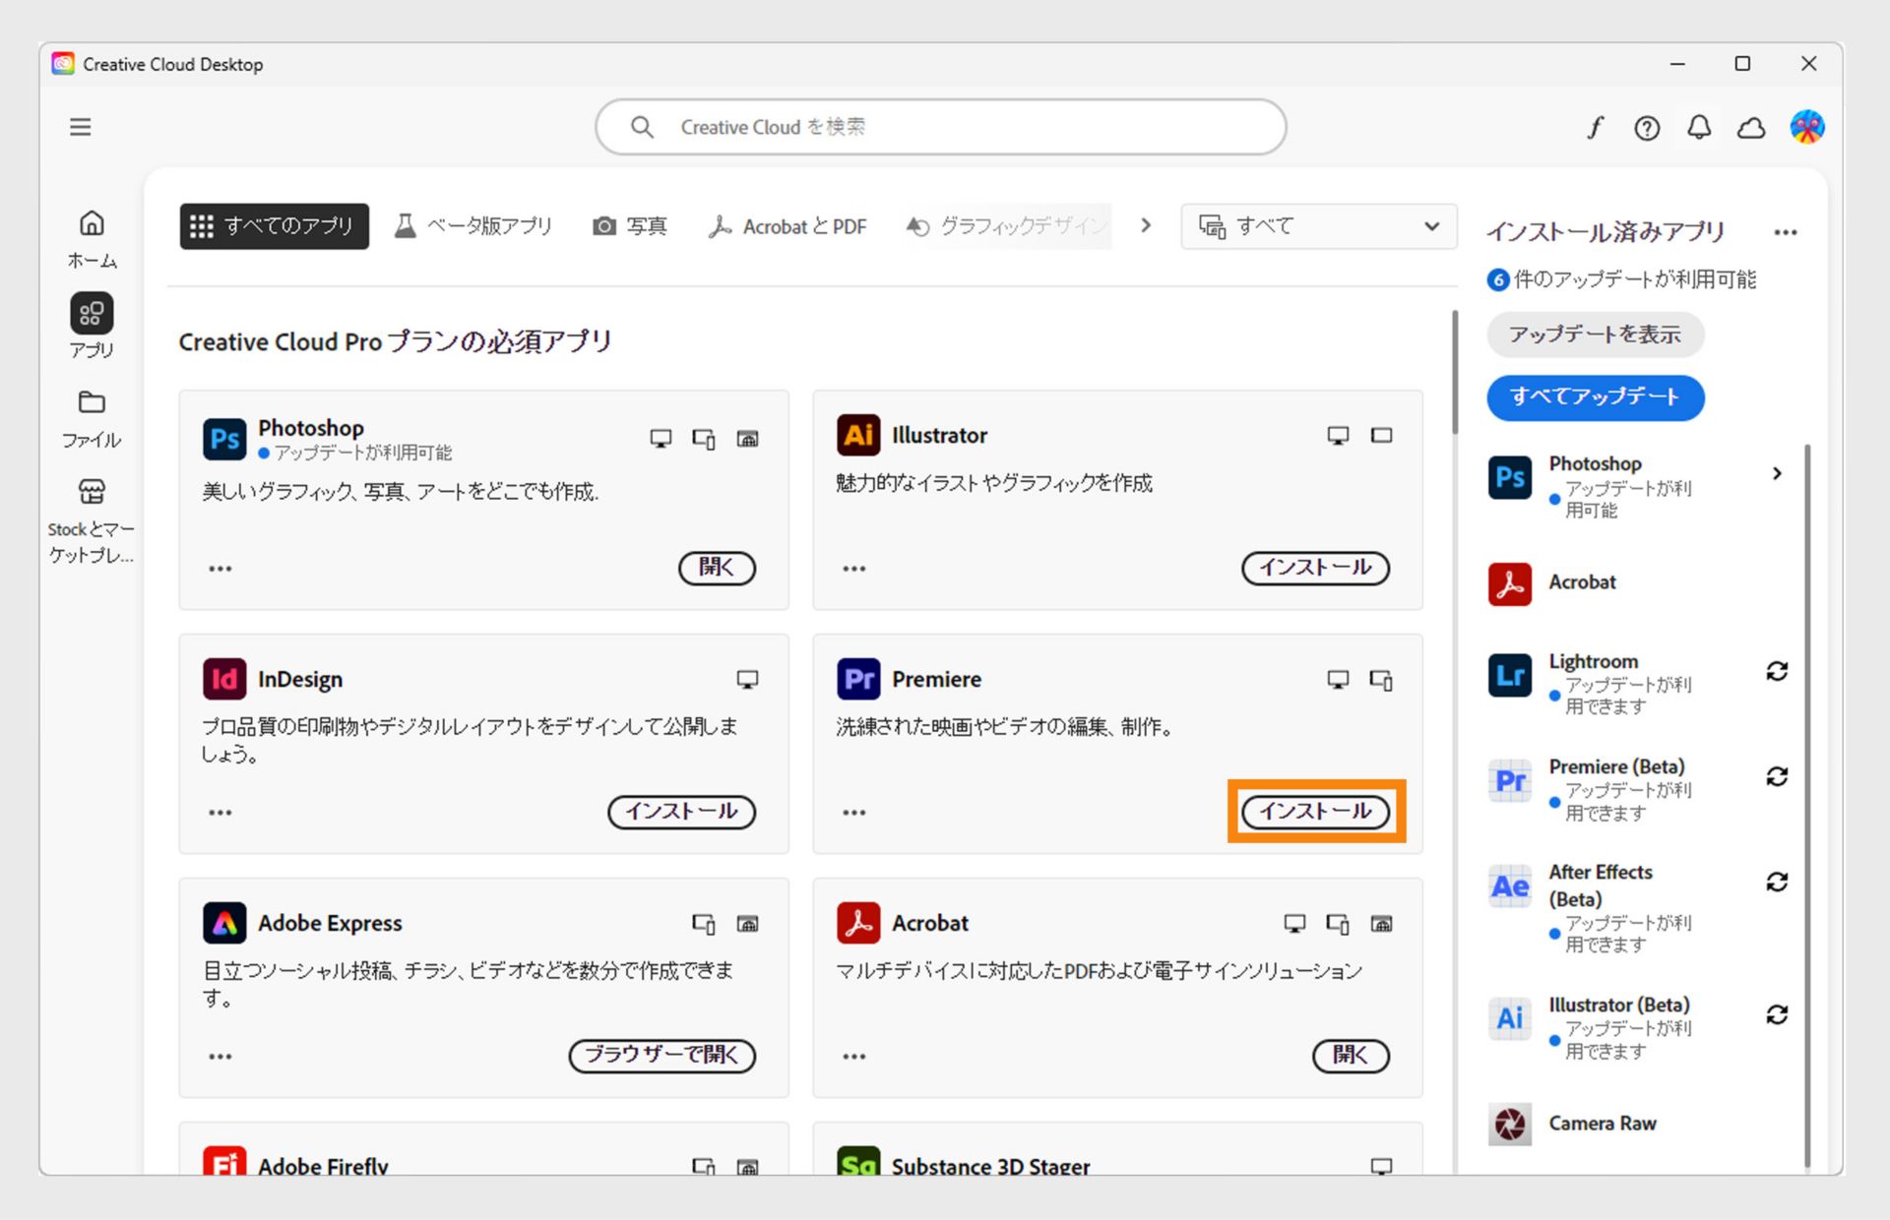Screen dimensions: 1890x1220
Task: Open the help question mark icon
Action: click(1647, 128)
